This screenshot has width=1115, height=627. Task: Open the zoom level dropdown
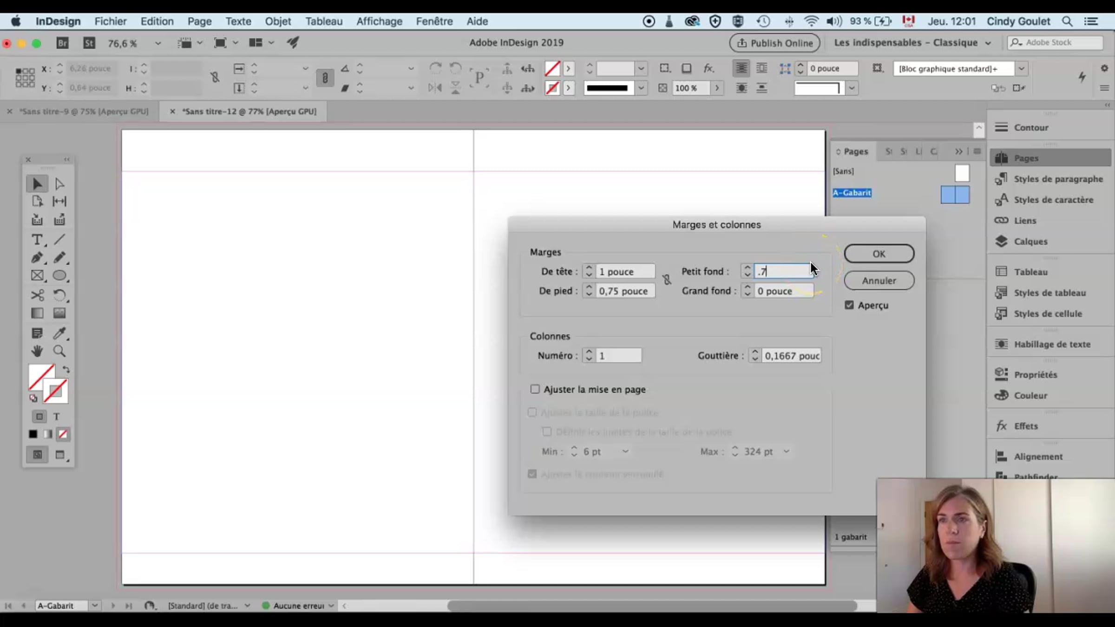[158, 43]
